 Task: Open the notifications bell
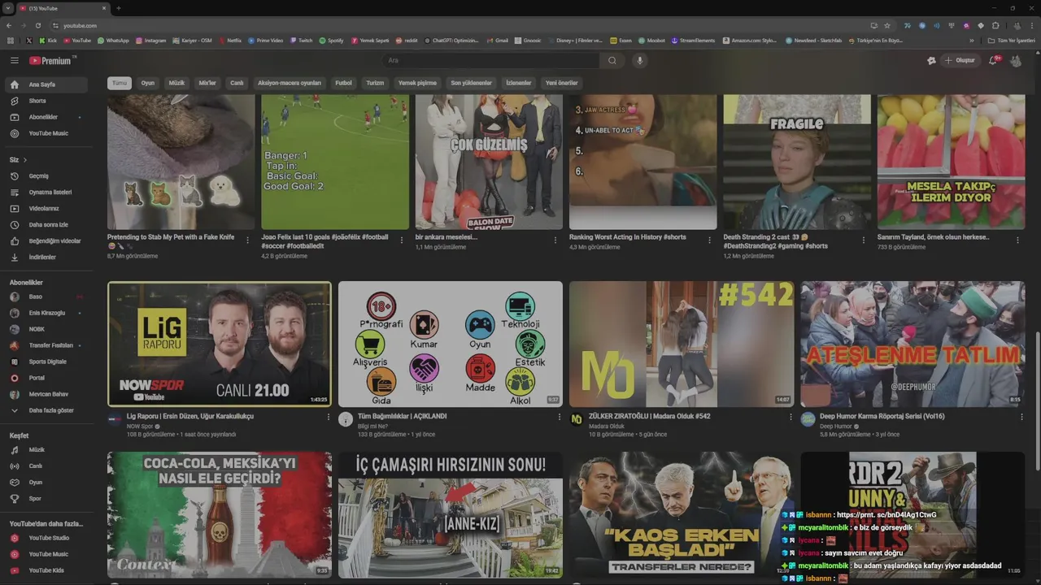[x=994, y=60]
